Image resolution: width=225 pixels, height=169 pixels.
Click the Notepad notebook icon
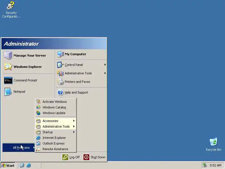[x=8, y=92]
